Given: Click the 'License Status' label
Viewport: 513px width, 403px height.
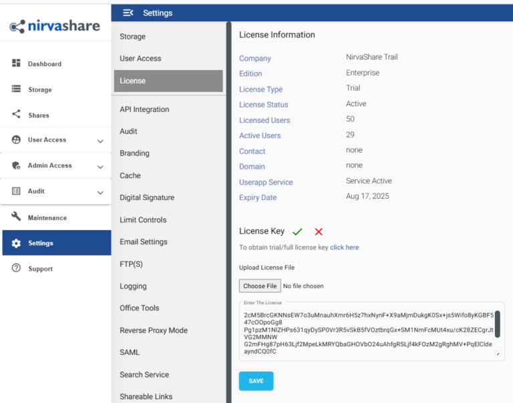Looking at the screenshot, I should click(264, 105).
